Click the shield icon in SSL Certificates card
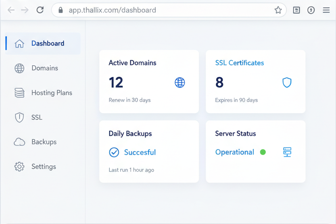 coord(287,83)
